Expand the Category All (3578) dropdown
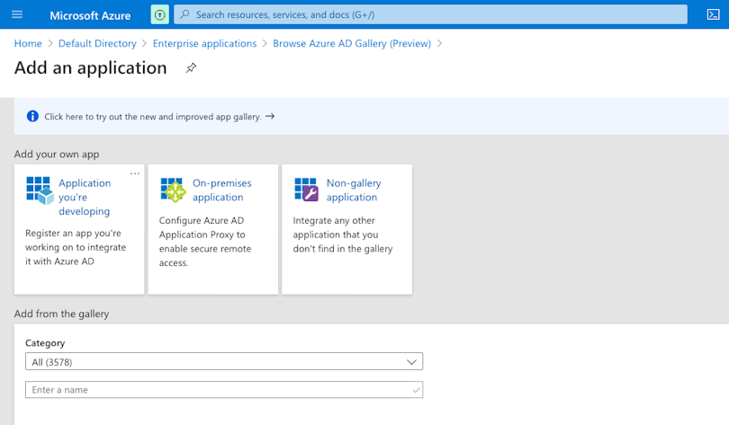This screenshot has height=425, width=729. (224, 361)
